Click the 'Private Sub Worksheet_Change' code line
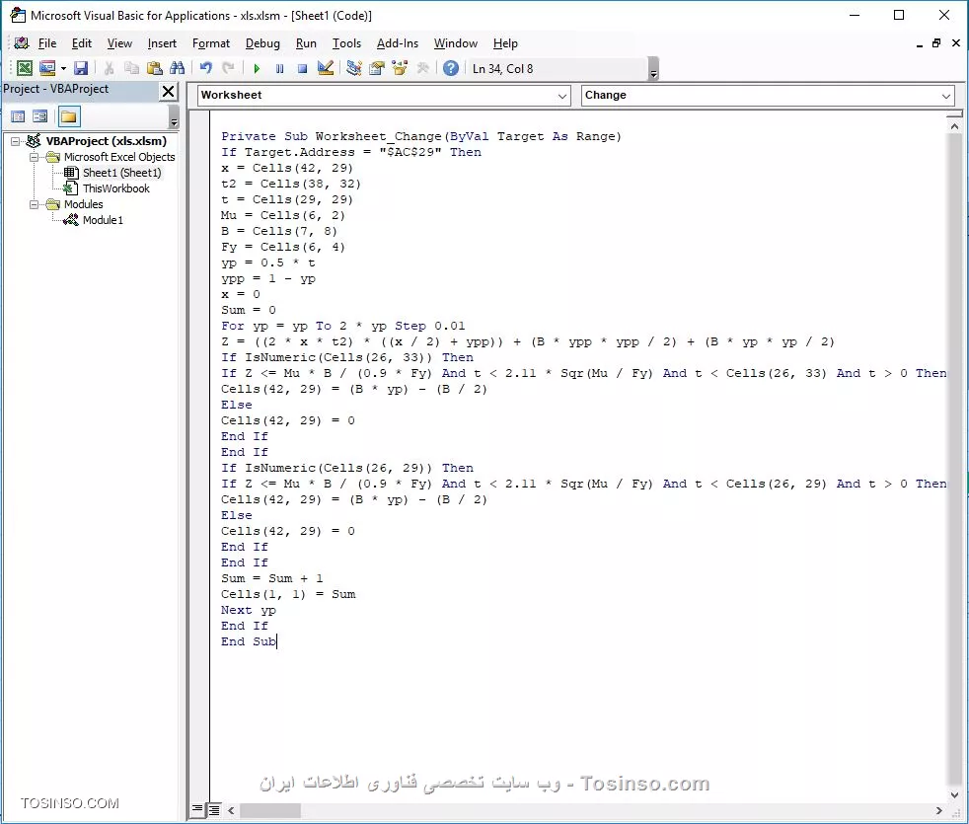The image size is (969, 824). pyautogui.click(x=420, y=136)
